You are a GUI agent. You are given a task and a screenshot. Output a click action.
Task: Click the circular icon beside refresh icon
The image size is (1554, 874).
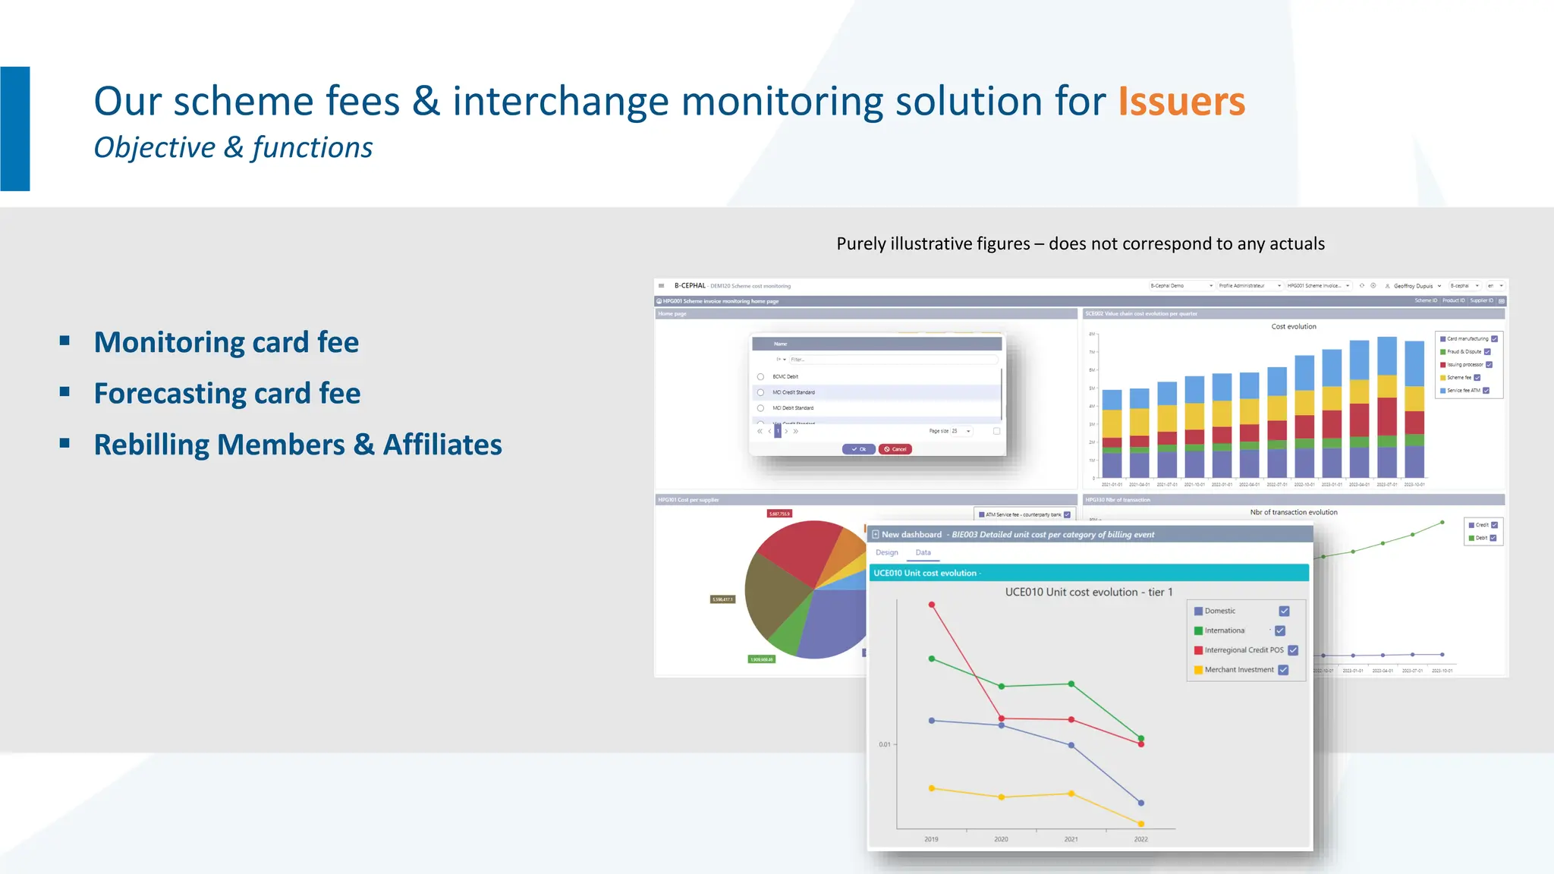(x=1373, y=286)
